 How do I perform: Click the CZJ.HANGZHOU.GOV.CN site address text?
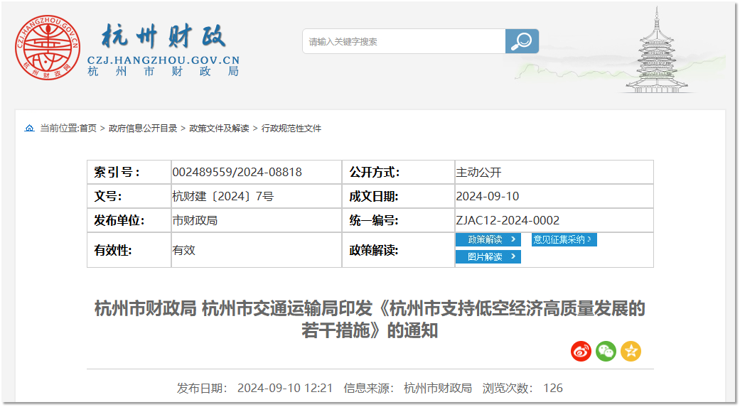(x=163, y=60)
